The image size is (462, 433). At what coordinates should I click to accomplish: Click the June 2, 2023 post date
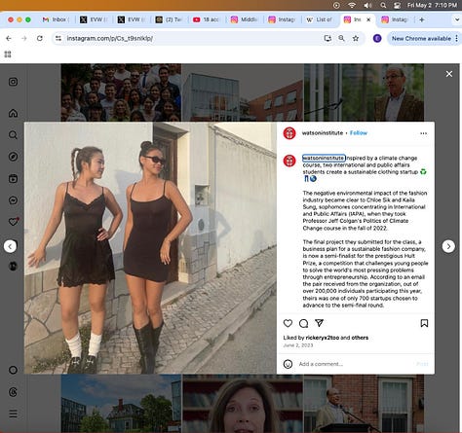click(x=298, y=345)
